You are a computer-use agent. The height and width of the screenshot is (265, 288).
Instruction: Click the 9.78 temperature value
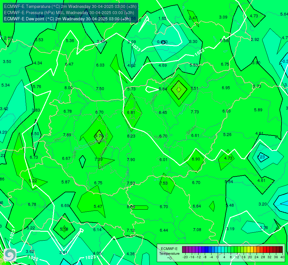coord(99,136)
